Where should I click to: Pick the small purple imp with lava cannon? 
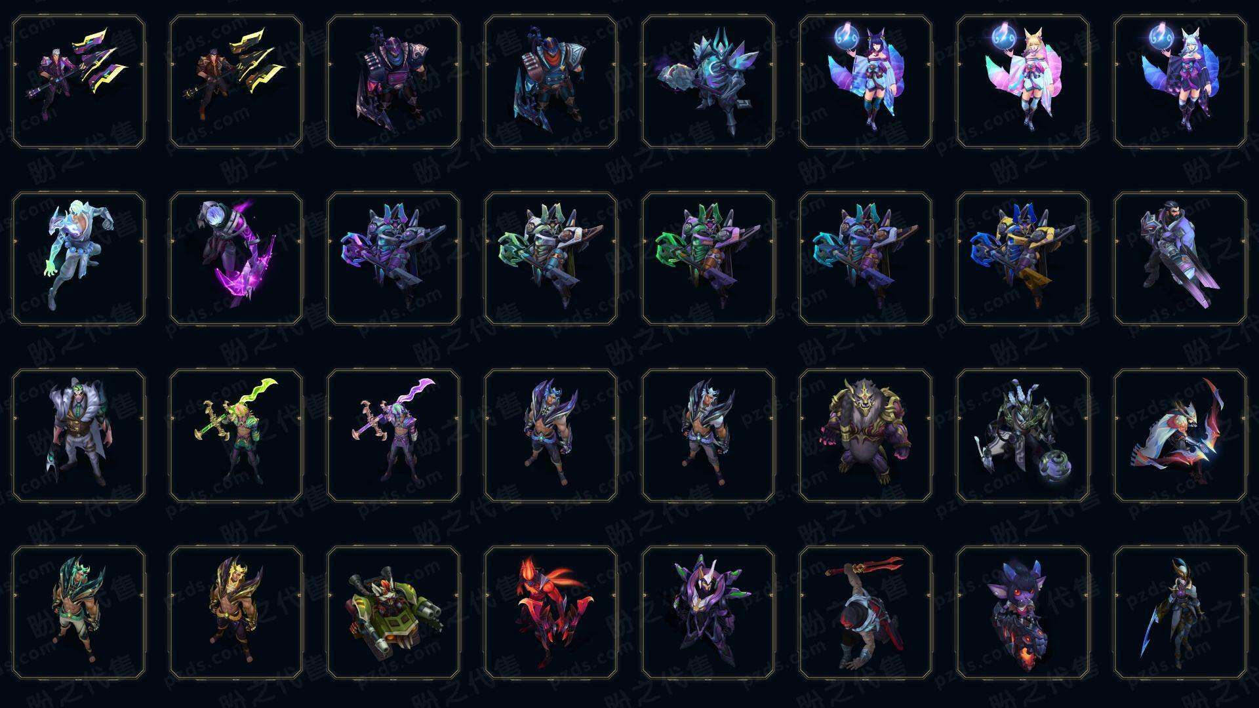click(1023, 612)
